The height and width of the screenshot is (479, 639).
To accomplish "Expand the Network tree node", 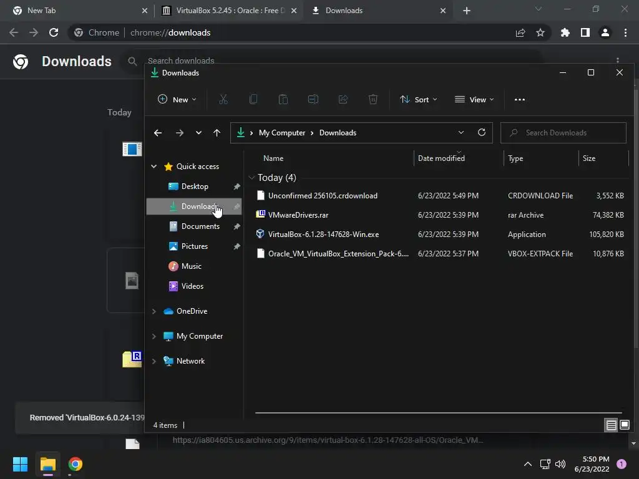I will (x=154, y=361).
